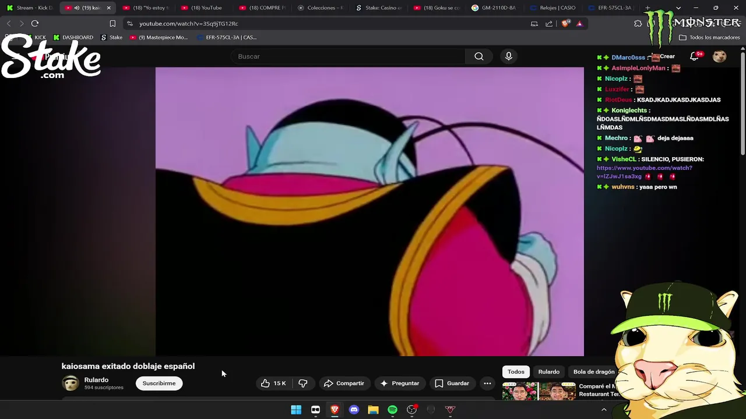Close the active kaiosama YouTube tab
Image resolution: width=746 pixels, height=419 pixels.
coord(108,8)
